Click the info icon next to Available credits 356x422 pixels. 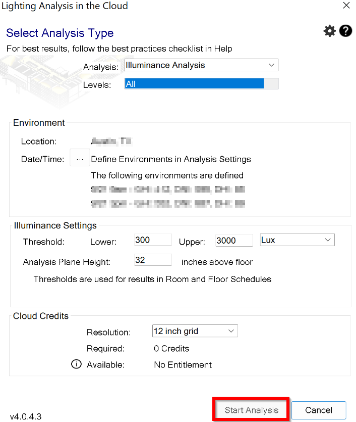pos(76,364)
